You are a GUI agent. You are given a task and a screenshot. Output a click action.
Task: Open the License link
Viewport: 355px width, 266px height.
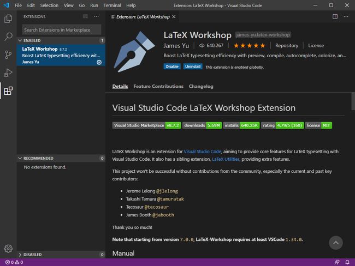pos(316,45)
